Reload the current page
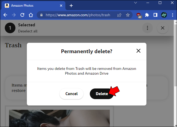This screenshot has width=177, height=127. click(23, 15)
